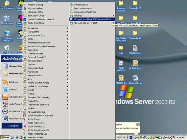Open the My Computer desktop icon

click(x=7, y=20)
